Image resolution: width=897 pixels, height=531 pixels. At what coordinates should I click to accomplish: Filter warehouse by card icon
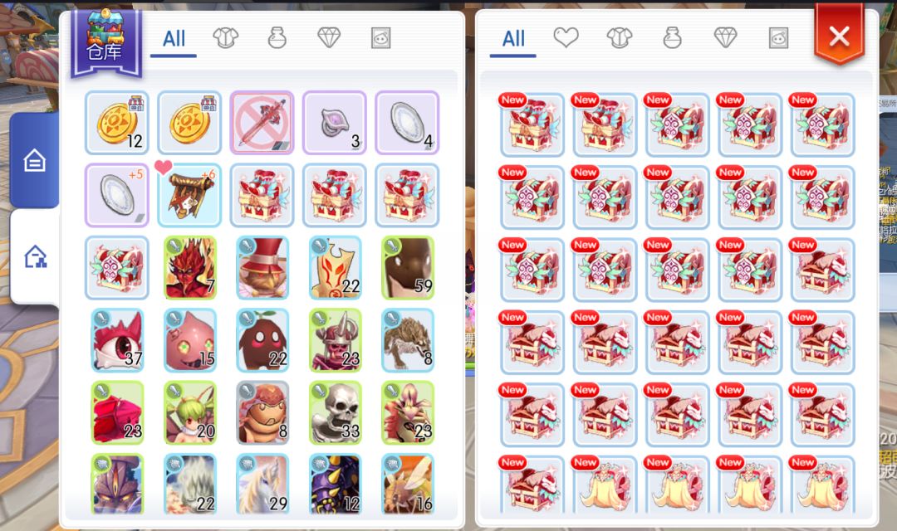coord(381,38)
